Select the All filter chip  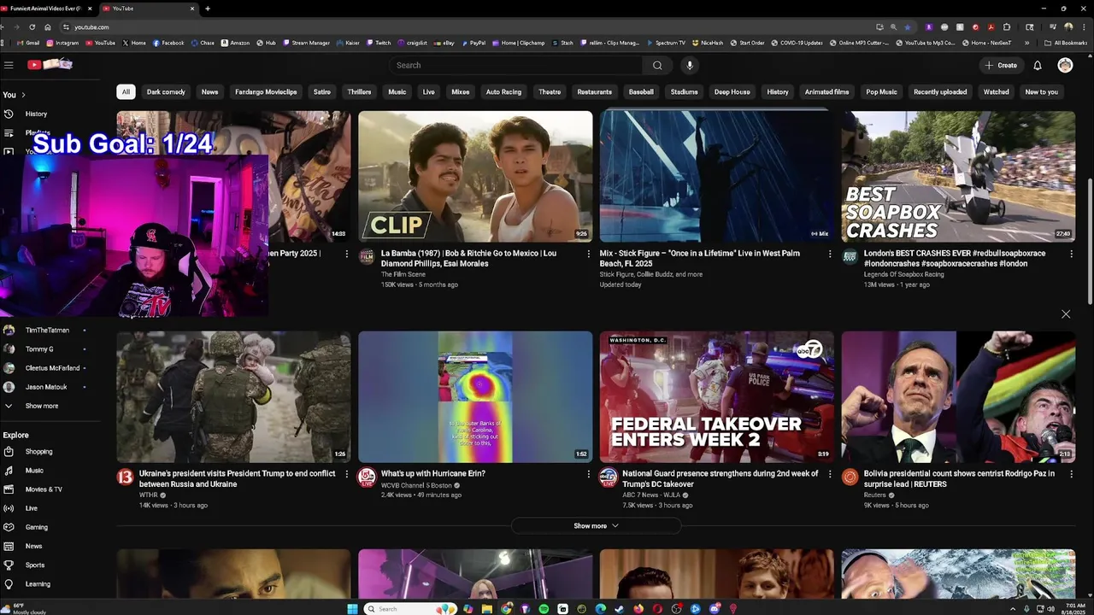tap(126, 92)
